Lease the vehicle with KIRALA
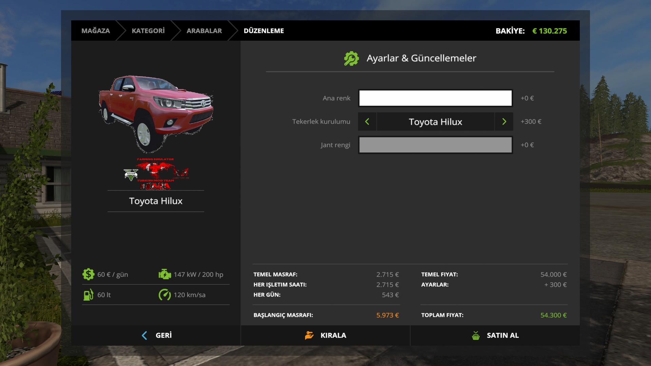The height and width of the screenshot is (366, 651). click(x=325, y=335)
